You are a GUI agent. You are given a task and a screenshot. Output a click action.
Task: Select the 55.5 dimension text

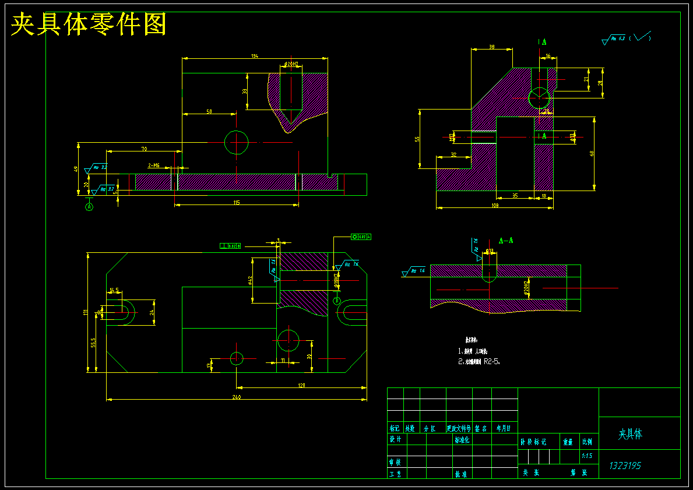coord(93,343)
